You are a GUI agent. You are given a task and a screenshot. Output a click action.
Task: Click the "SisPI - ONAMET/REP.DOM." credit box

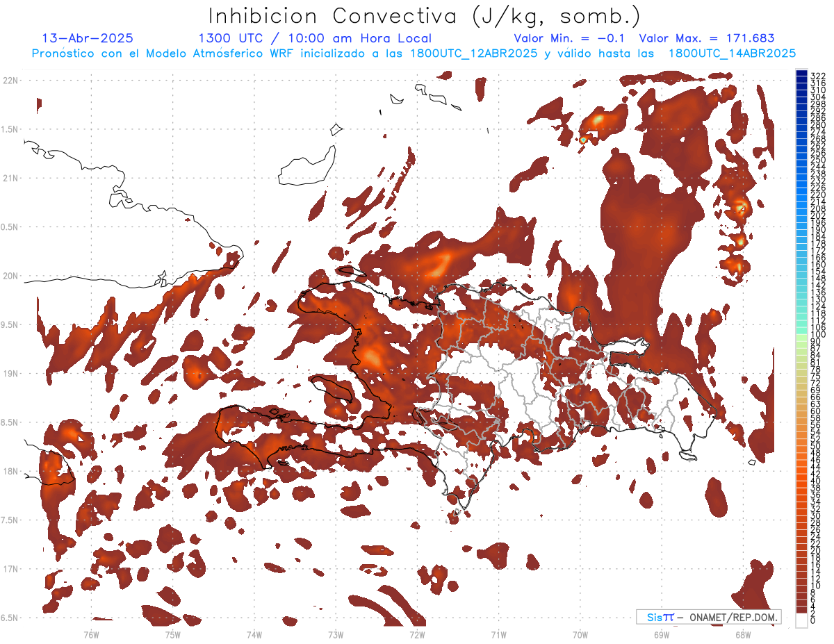click(709, 617)
